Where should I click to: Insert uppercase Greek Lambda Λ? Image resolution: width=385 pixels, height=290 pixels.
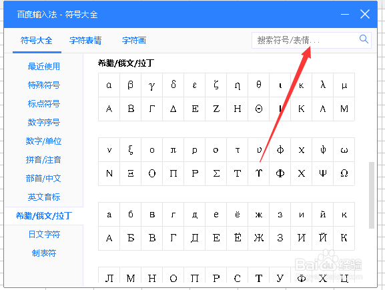(323, 109)
